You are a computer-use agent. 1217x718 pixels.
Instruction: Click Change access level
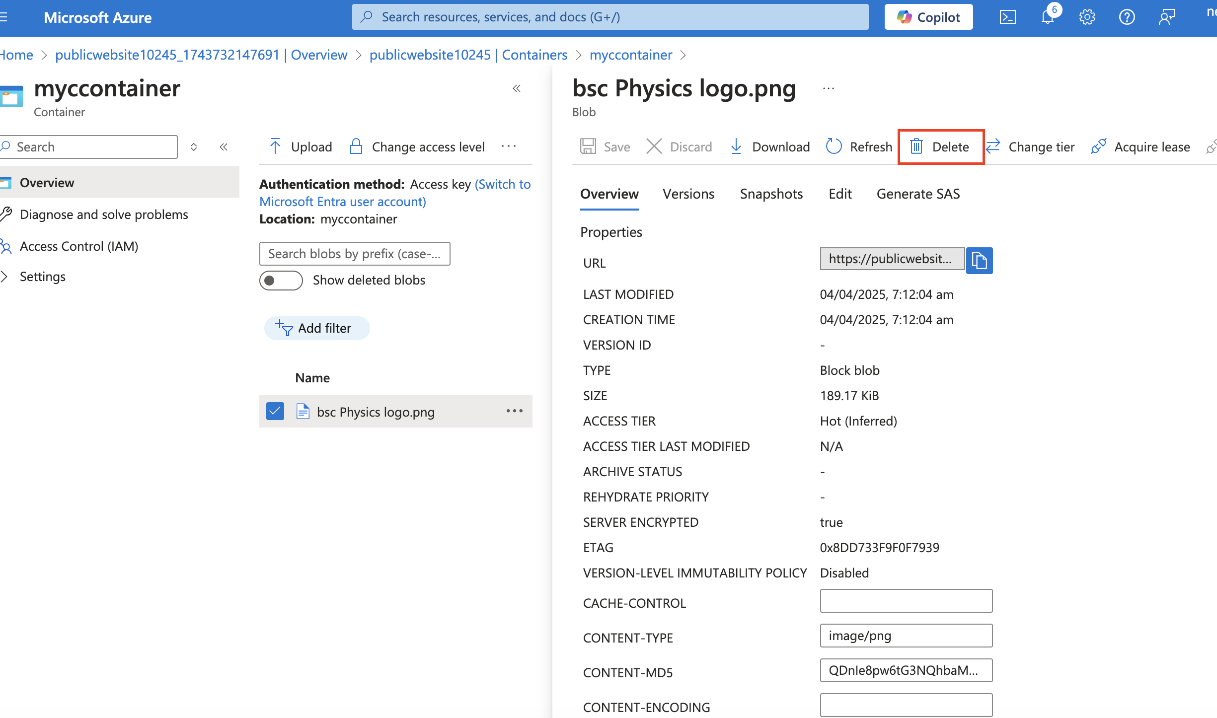point(417,147)
